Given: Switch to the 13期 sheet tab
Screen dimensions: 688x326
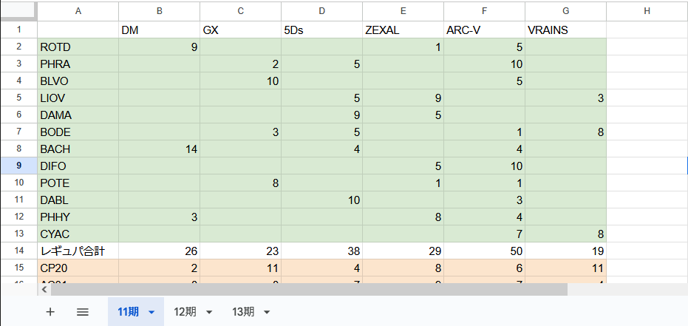Looking at the screenshot, I should click(242, 312).
